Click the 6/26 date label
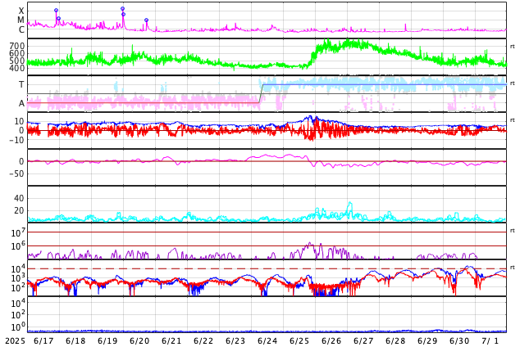 tap(331, 340)
